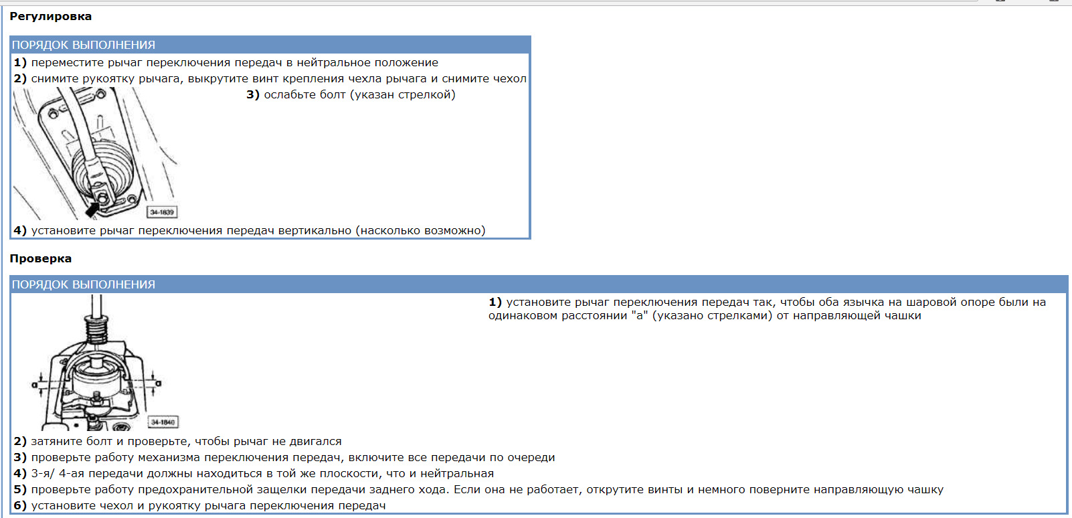Click the gear lever boot illustration 34-1839
The image size is (1072, 518).
[96, 154]
